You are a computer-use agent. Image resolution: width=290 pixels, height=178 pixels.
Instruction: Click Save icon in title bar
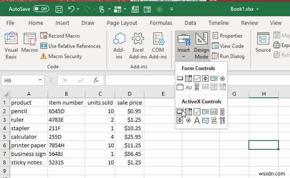(59, 9)
